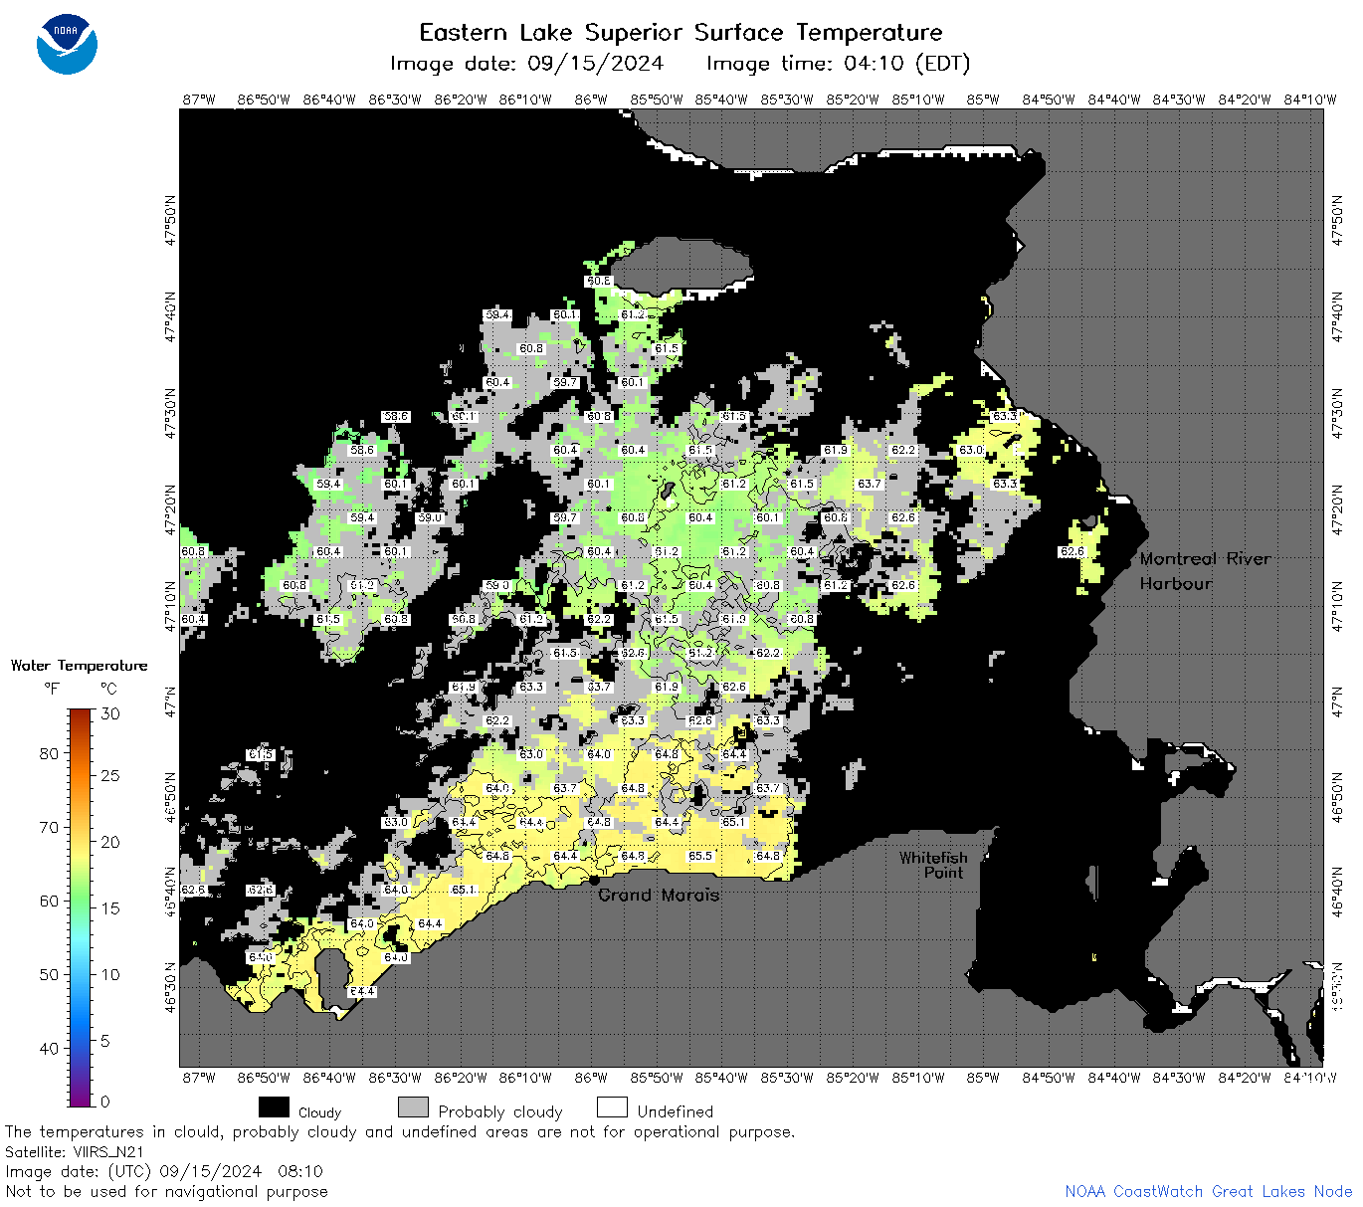Click the operational purpose disclaimer sentence
Viewport: 1363px width, 1207px height.
(400, 1132)
